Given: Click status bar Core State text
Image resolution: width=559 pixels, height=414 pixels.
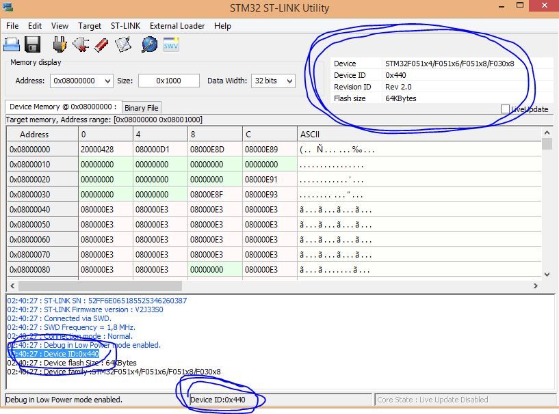Looking at the screenshot, I should coord(432,400).
